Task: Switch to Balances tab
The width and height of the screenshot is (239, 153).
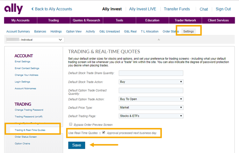Action: 40,31
